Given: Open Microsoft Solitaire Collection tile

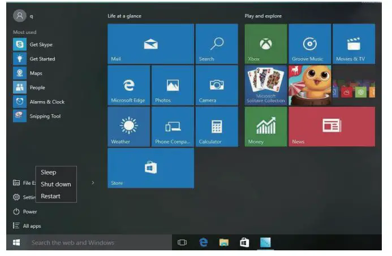Looking at the screenshot, I should (x=266, y=85).
